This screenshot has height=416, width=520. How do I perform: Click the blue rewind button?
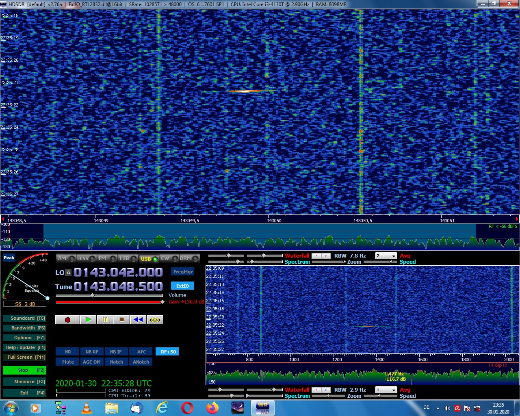(x=138, y=320)
